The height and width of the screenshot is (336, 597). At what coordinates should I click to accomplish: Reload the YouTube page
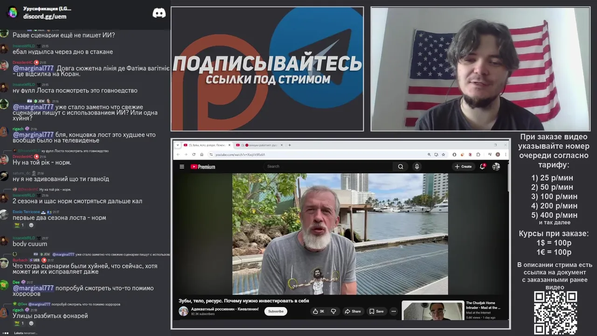point(194,154)
